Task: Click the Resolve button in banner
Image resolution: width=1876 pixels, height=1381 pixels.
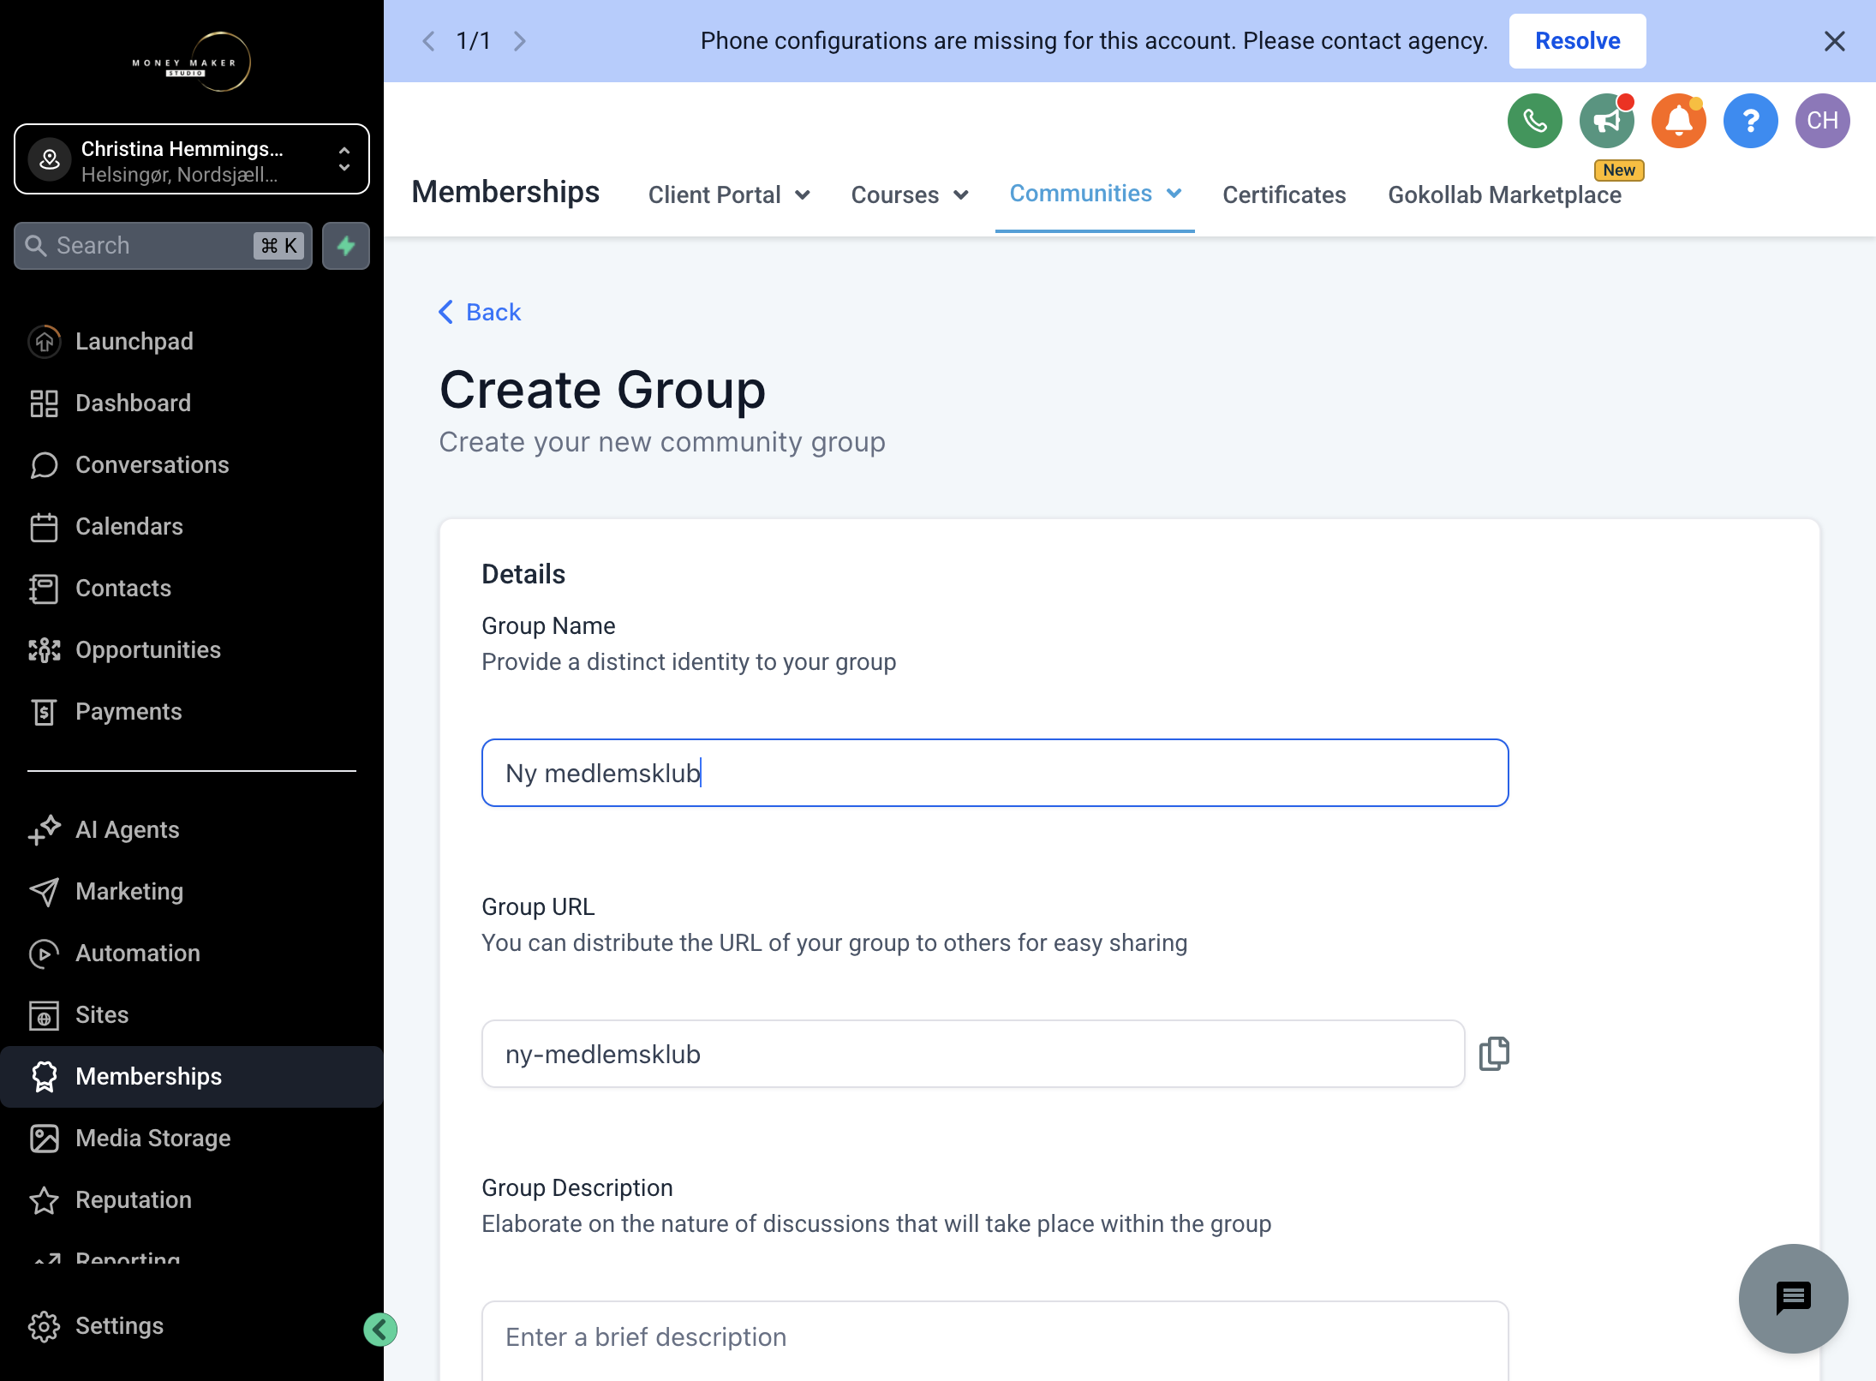Action: click(1577, 41)
